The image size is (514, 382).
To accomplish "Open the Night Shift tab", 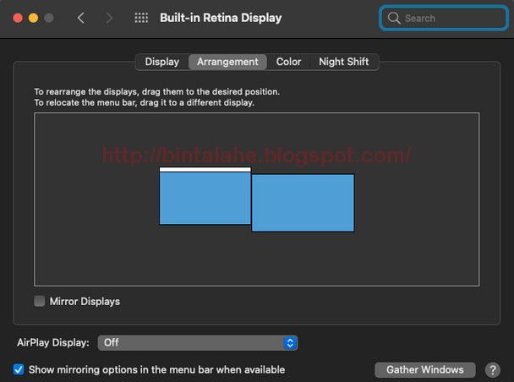I will [344, 62].
